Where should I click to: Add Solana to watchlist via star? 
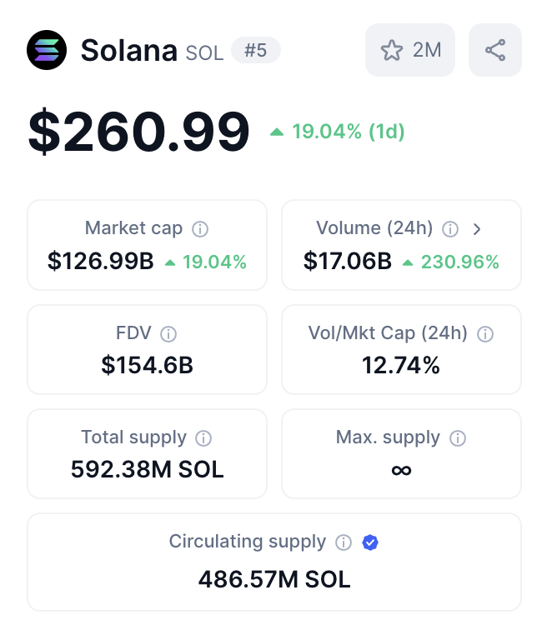(392, 50)
